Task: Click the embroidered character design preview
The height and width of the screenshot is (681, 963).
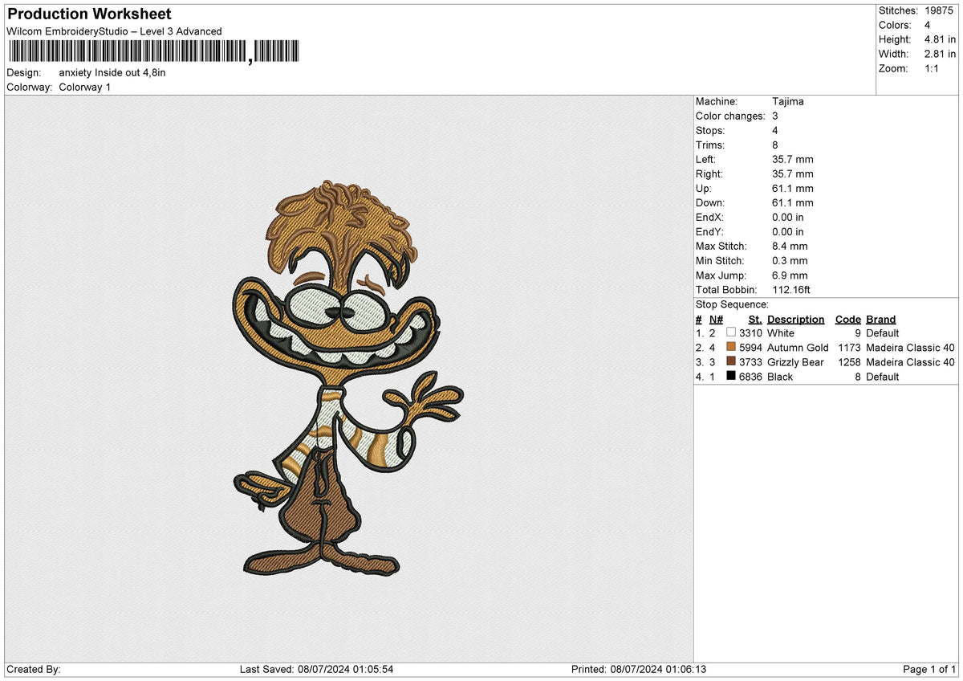Action: click(349, 380)
